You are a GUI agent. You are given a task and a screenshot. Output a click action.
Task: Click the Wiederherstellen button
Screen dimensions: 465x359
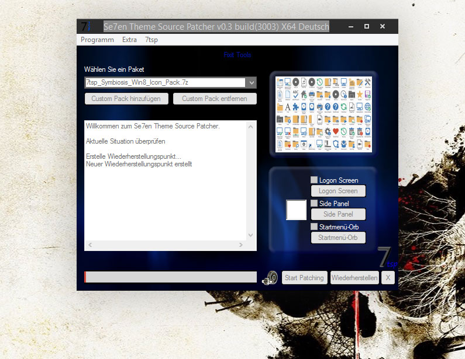coord(354,278)
